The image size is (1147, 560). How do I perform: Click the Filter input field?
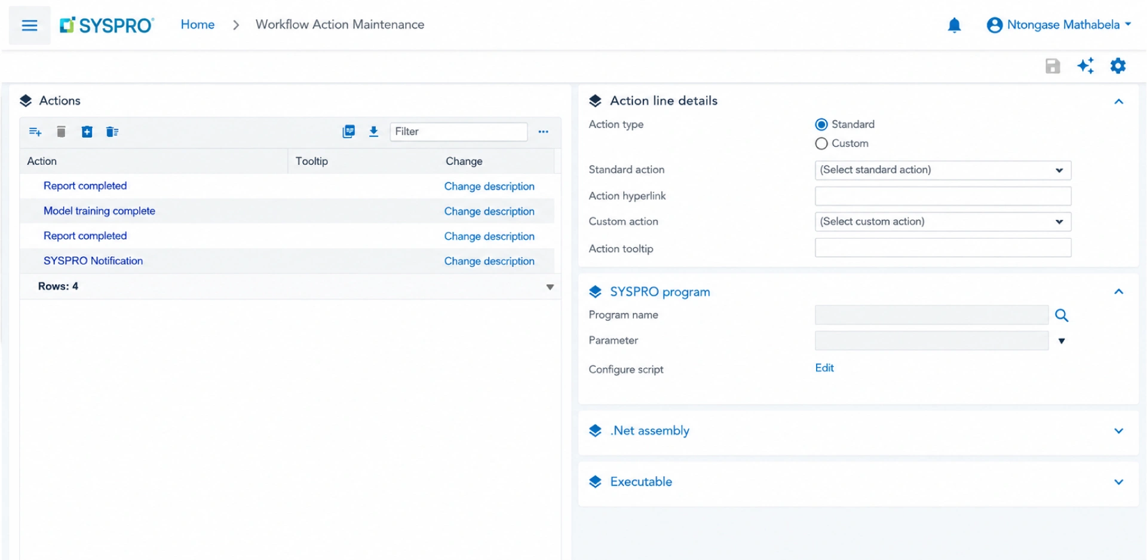[x=459, y=132]
